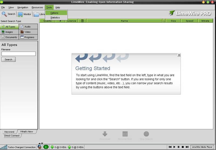
Task: Select Images search type
Action: click(9, 32)
